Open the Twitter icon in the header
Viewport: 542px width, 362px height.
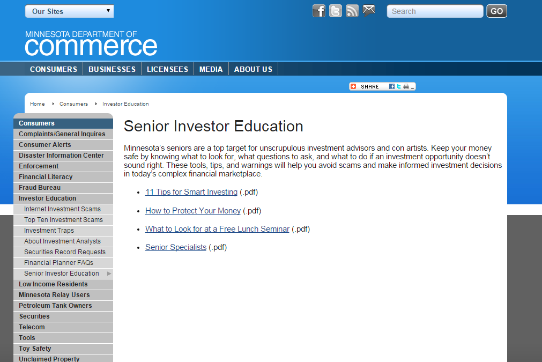click(x=335, y=11)
